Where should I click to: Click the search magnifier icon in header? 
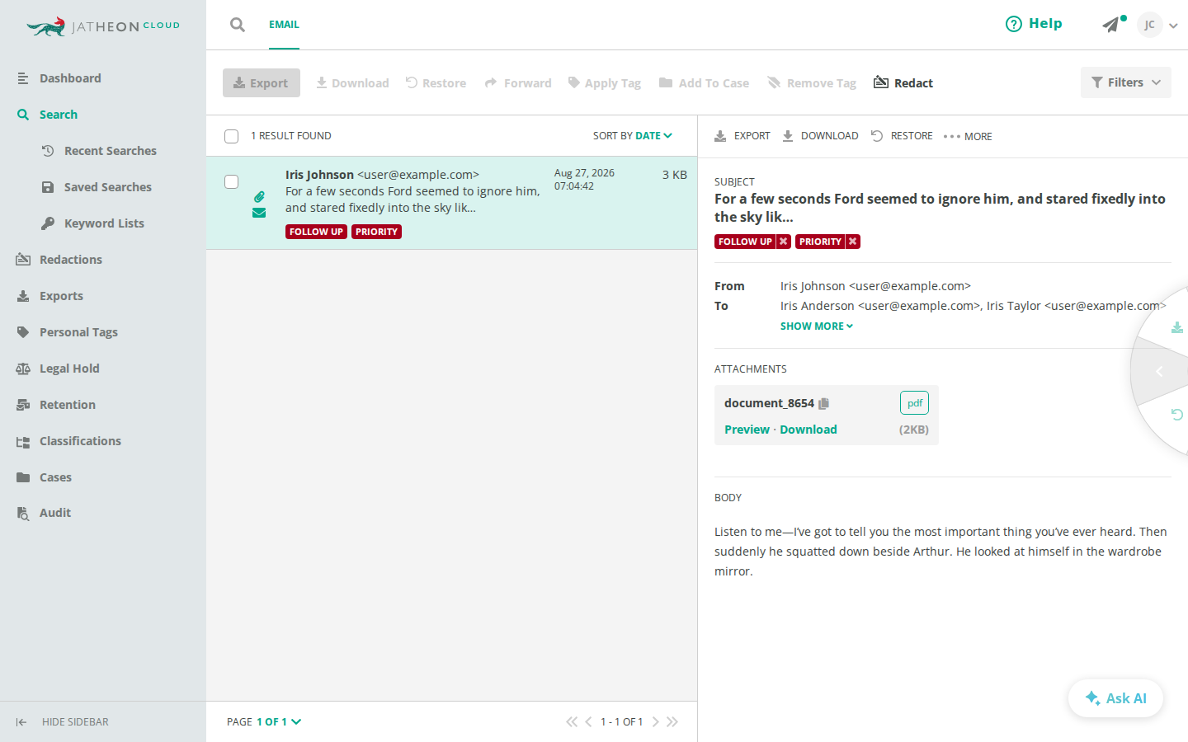pyautogui.click(x=238, y=25)
